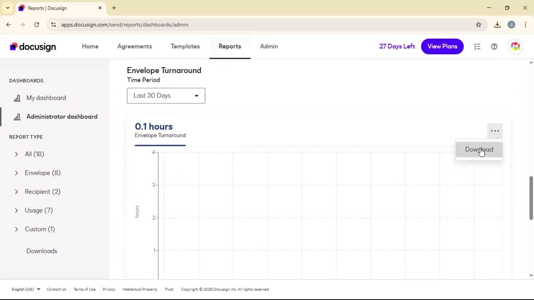Image resolution: width=534 pixels, height=300 pixels.
Task: Open Contact Us footer link
Action: (56, 289)
